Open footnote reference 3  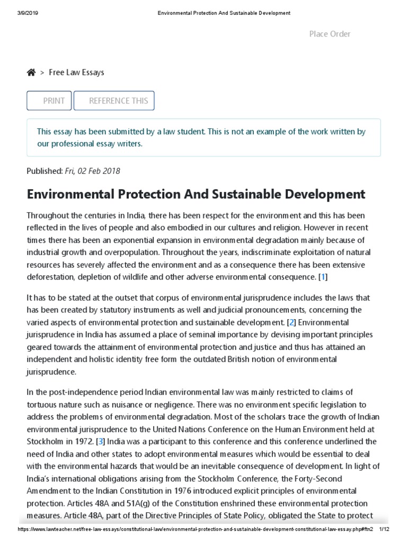101,441
